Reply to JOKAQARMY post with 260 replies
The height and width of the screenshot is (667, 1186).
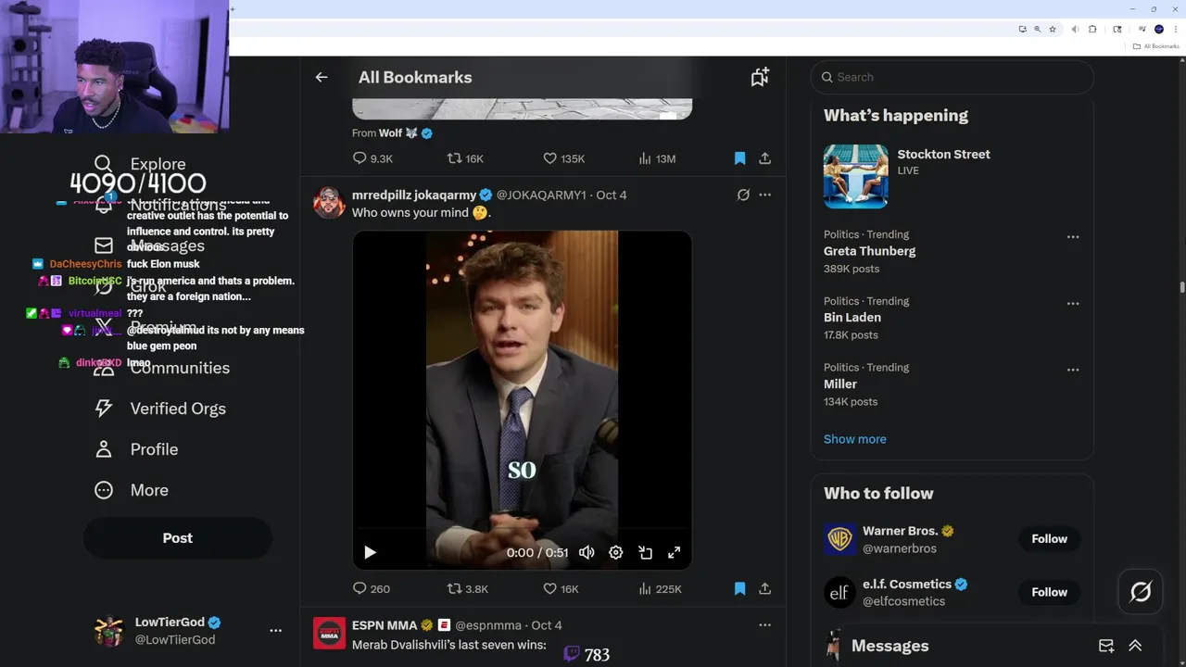[x=372, y=588]
